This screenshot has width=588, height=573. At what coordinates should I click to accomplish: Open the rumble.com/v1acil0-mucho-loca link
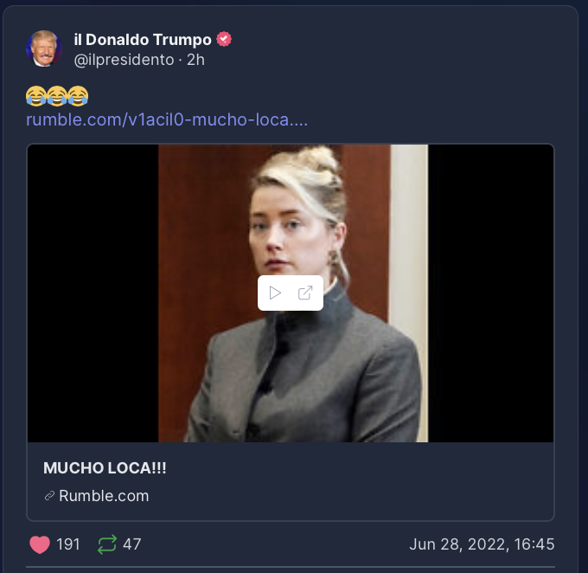tap(167, 119)
